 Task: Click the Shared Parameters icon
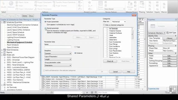(x=36, y=9)
